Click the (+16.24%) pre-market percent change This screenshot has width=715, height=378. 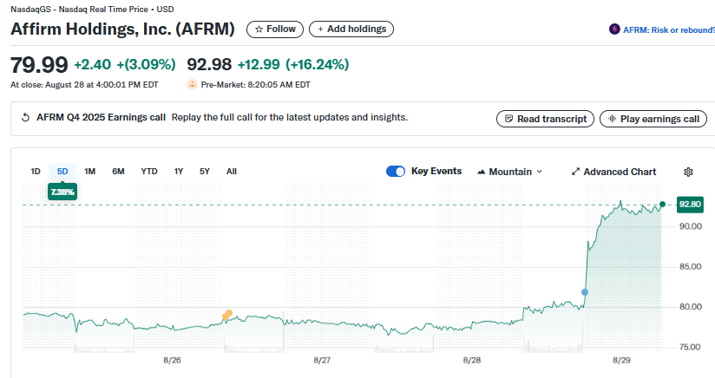click(x=318, y=64)
